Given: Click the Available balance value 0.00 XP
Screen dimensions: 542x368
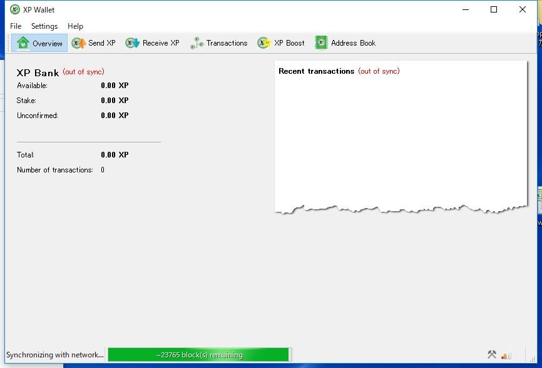Looking at the screenshot, I should [115, 86].
